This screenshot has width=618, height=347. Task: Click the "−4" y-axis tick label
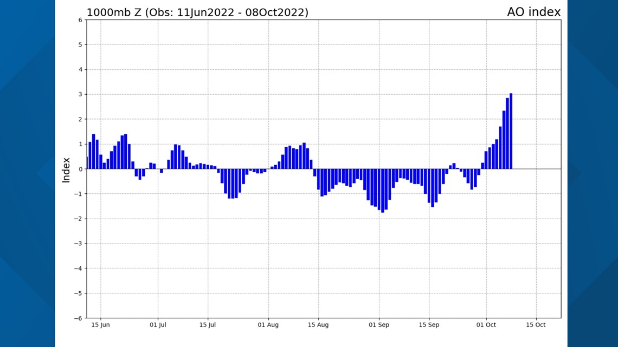pos(78,269)
